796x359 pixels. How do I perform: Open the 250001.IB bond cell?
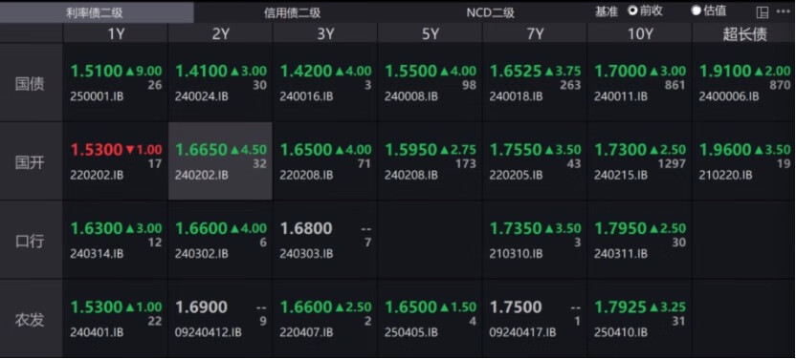pos(116,83)
